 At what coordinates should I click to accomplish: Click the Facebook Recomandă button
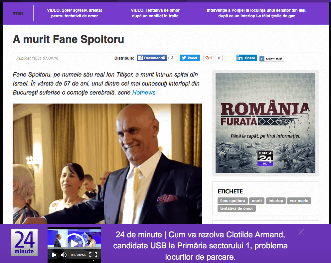[152, 58]
